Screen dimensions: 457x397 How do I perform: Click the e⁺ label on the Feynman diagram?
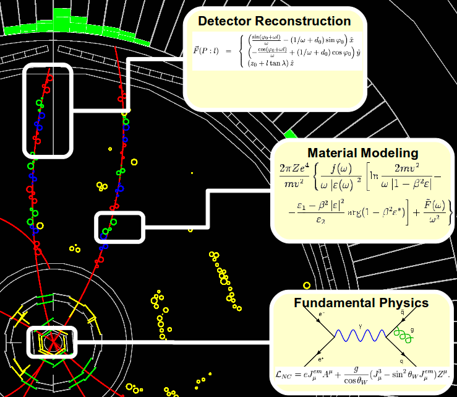(320, 359)
